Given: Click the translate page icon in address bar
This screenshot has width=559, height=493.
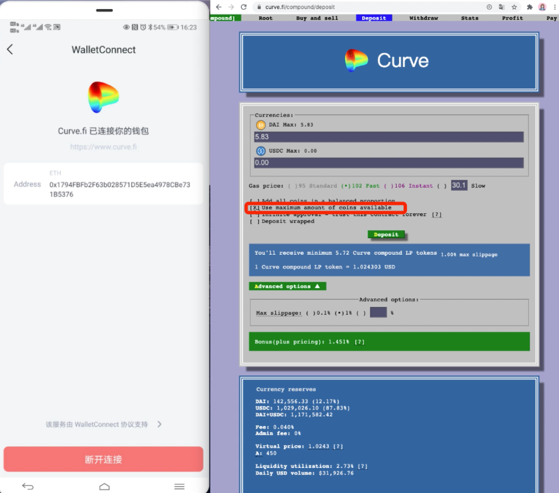Looking at the screenshot, I should coord(502,7).
